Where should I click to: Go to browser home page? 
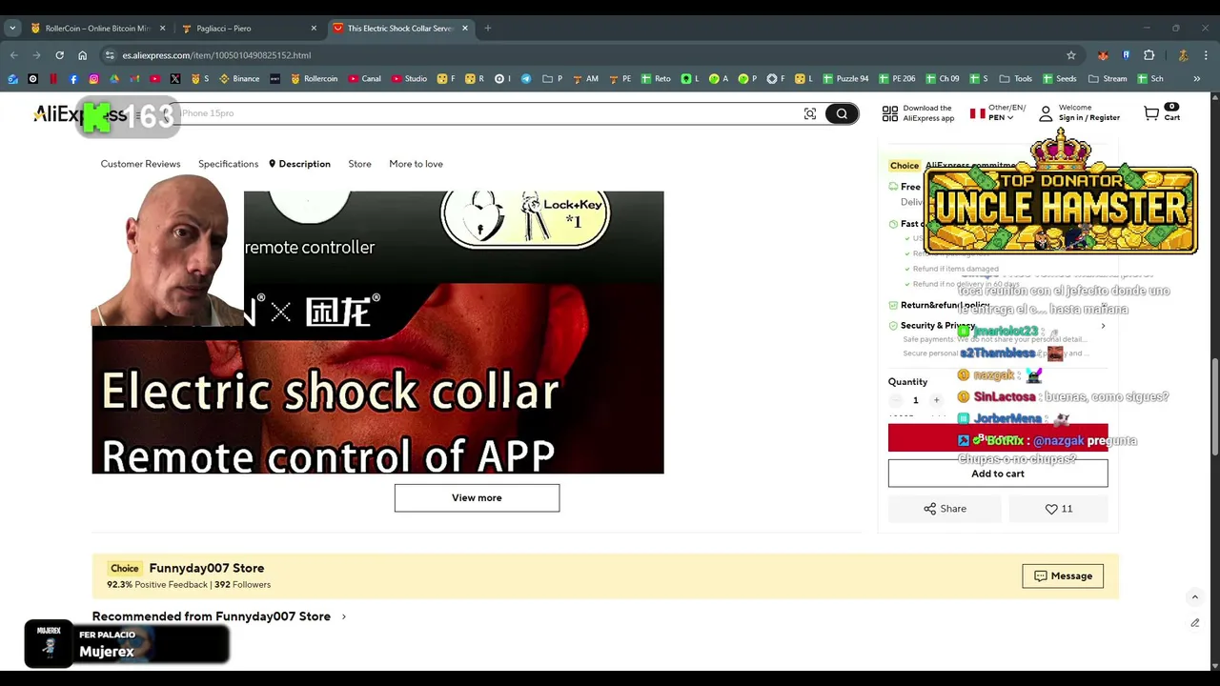tap(83, 55)
